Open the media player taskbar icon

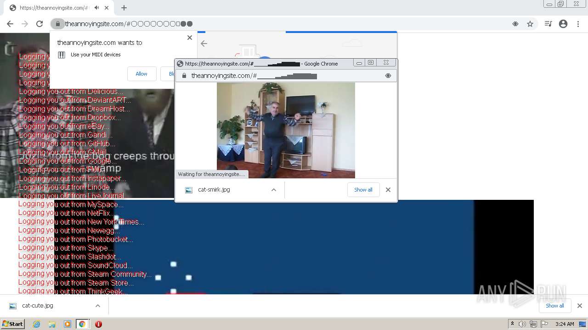tap(67, 324)
